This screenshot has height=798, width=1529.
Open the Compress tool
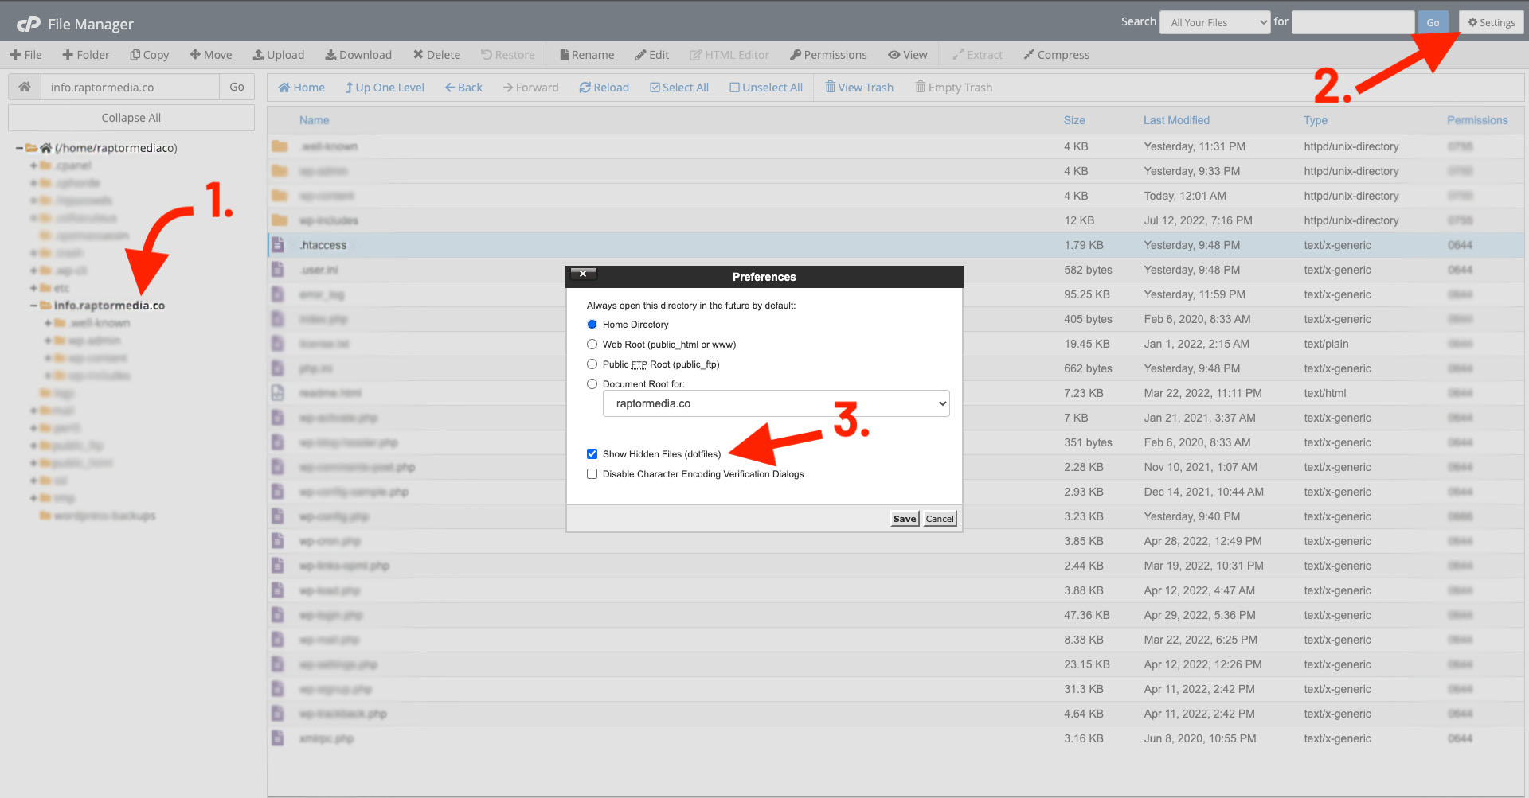[1056, 54]
